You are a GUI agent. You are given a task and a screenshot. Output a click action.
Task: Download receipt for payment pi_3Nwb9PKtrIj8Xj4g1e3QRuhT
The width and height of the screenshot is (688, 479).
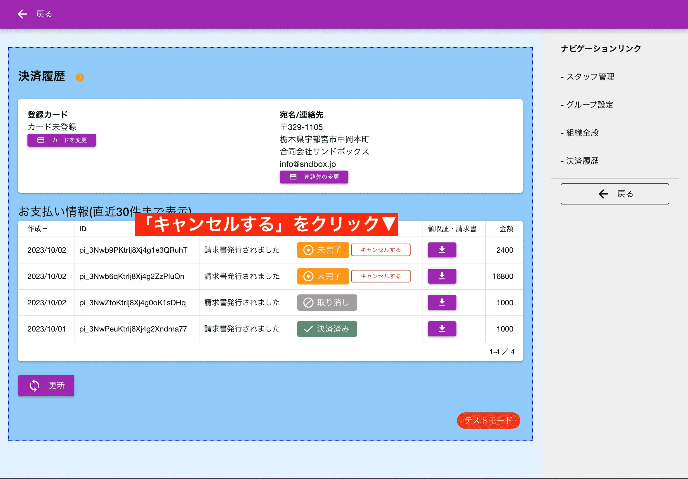click(x=442, y=250)
